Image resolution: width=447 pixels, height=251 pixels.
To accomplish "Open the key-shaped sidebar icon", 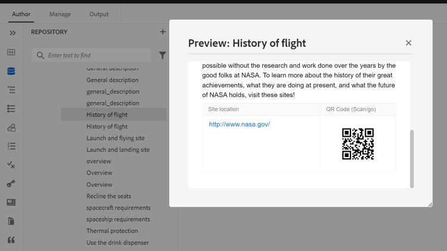I will [11, 184].
